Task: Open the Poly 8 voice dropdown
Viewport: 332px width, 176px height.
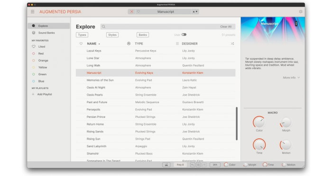Action: point(180,165)
